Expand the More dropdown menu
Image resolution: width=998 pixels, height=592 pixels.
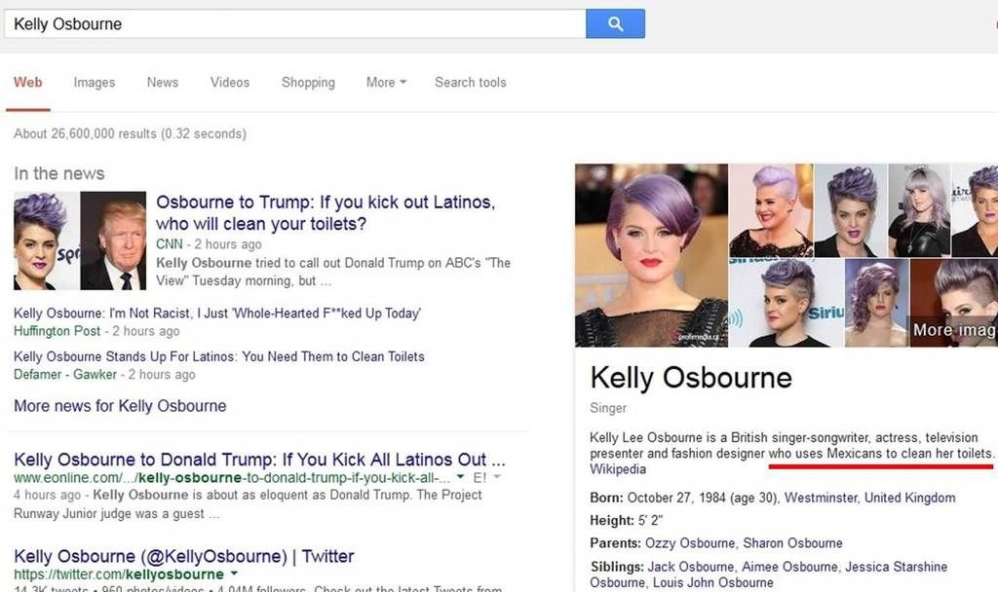(386, 82)
